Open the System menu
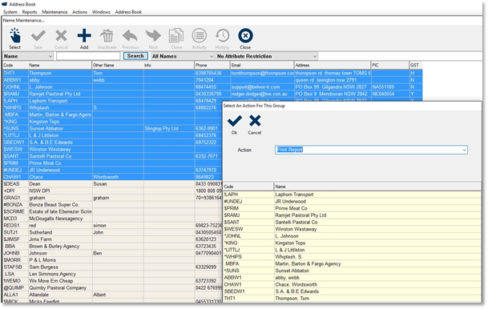 pyautogui.click(x=10, y=12)
